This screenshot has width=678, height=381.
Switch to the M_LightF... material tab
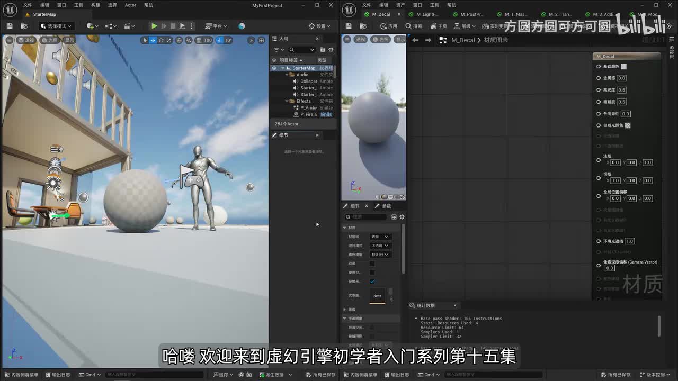pyautogui.click(x=424, y=14)
